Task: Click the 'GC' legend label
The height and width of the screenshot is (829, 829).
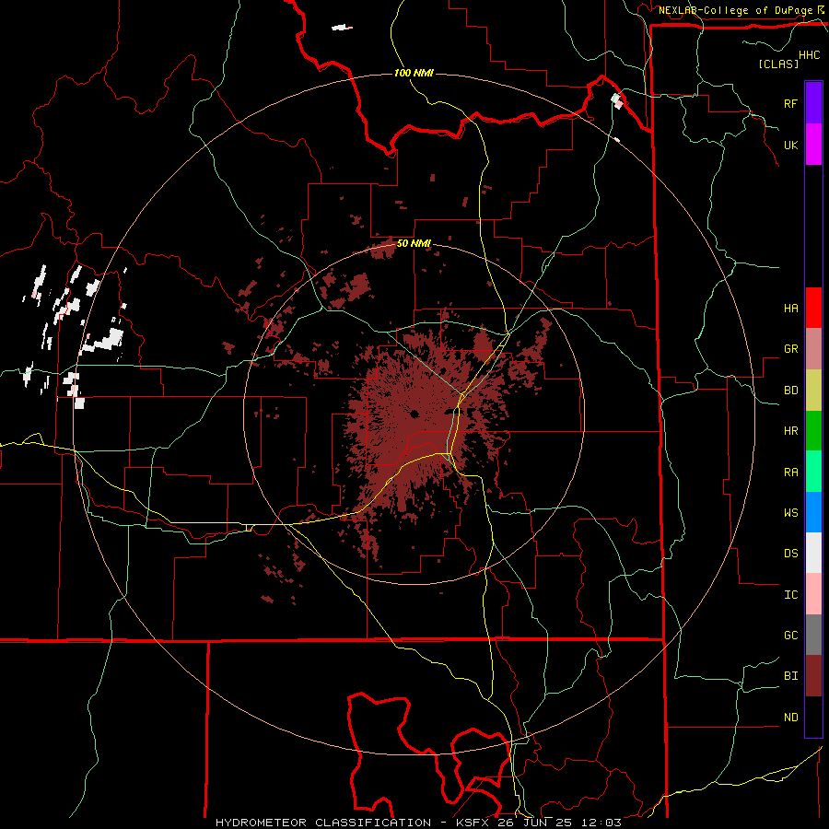Action: [x=790, y=636]
